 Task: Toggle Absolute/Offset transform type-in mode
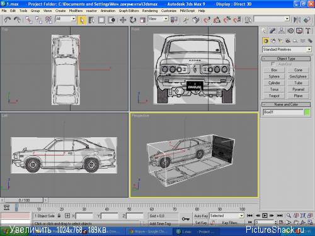67,216
